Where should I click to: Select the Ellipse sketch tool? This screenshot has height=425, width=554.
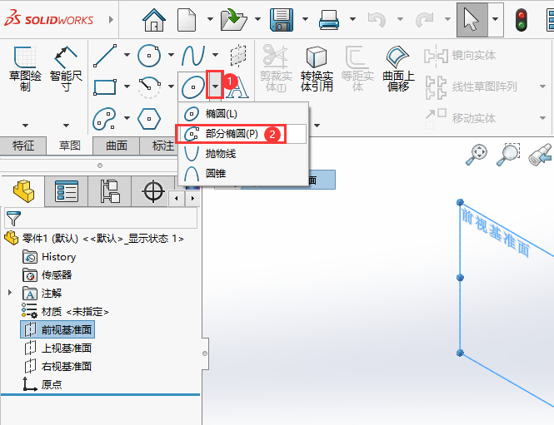point(193,86)
